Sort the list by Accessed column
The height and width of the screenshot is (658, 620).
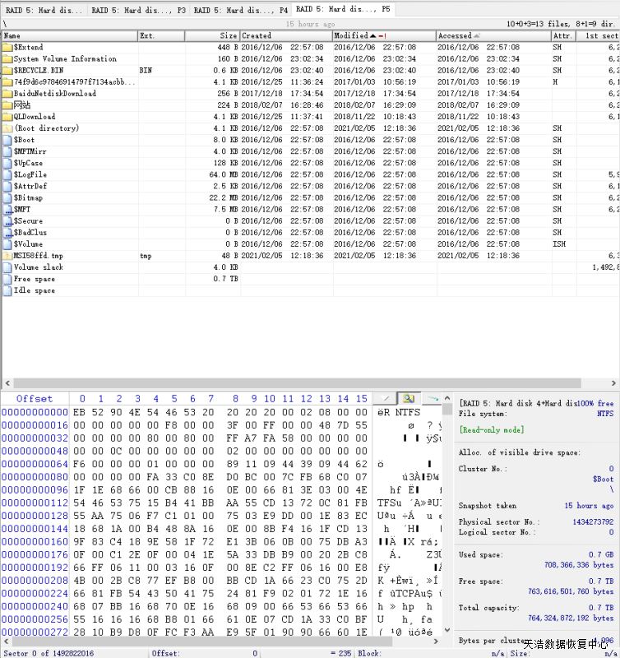click(455, 36)
